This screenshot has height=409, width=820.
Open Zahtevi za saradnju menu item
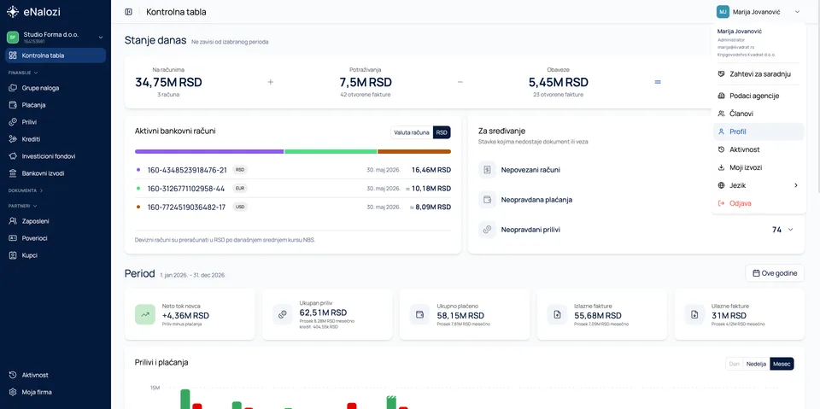point(758,74)
